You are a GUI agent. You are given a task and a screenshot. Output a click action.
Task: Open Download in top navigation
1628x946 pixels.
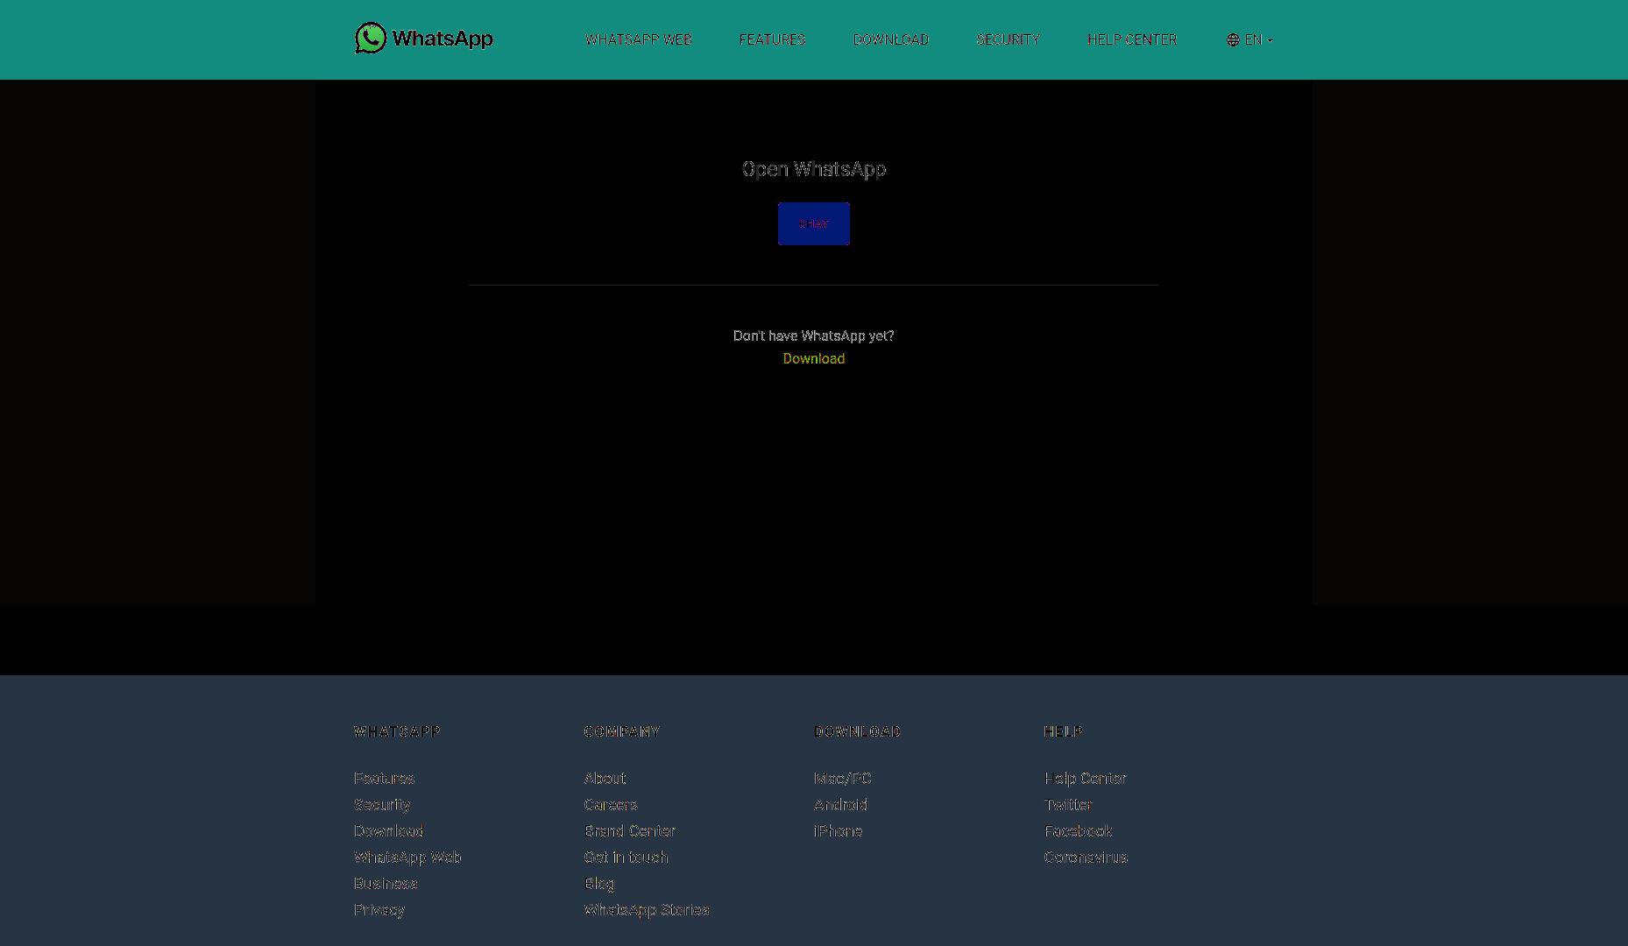[x=891, y=39]
